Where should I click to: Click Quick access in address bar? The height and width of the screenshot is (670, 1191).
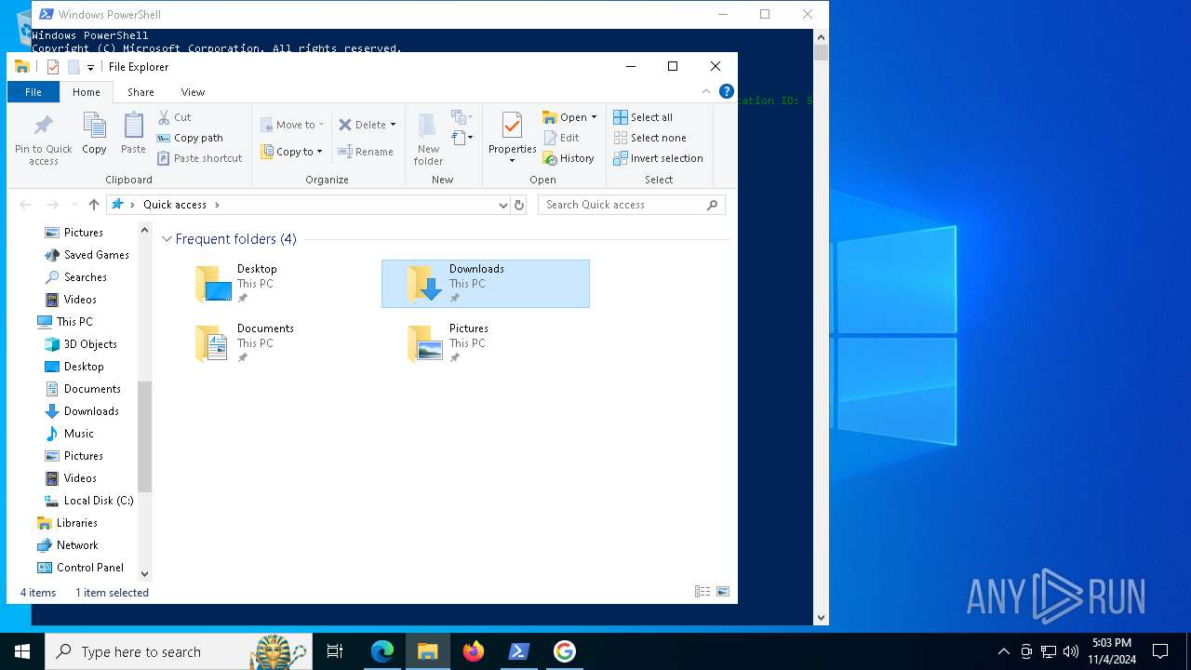point(175,205)
